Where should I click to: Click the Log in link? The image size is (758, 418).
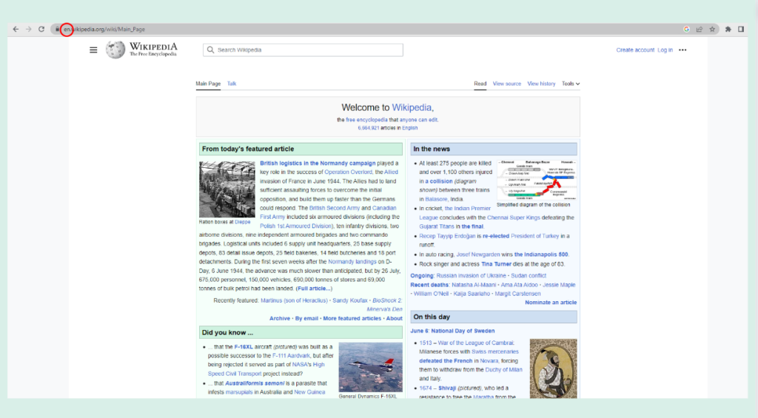click(x=665, y=50)
